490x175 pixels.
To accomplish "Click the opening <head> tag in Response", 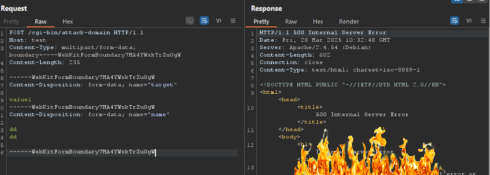I will click(290, 99).
